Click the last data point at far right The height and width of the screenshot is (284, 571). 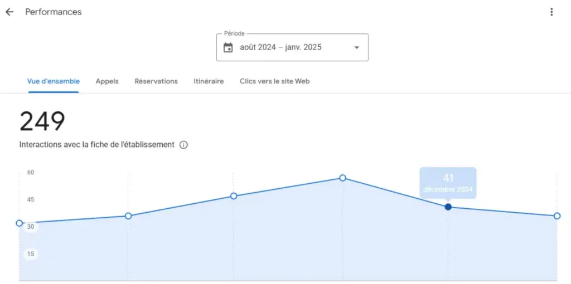tap(557, 216)
